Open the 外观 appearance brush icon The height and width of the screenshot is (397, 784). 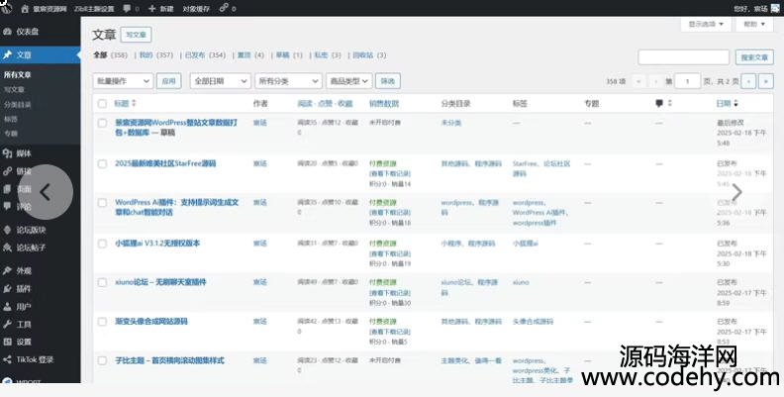7,270
